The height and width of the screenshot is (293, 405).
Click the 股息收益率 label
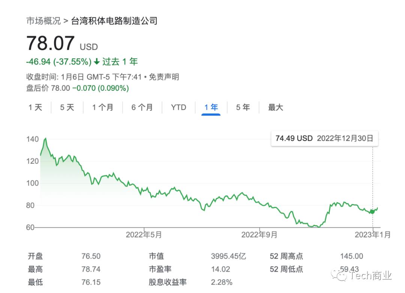click(x=168, y=282)
